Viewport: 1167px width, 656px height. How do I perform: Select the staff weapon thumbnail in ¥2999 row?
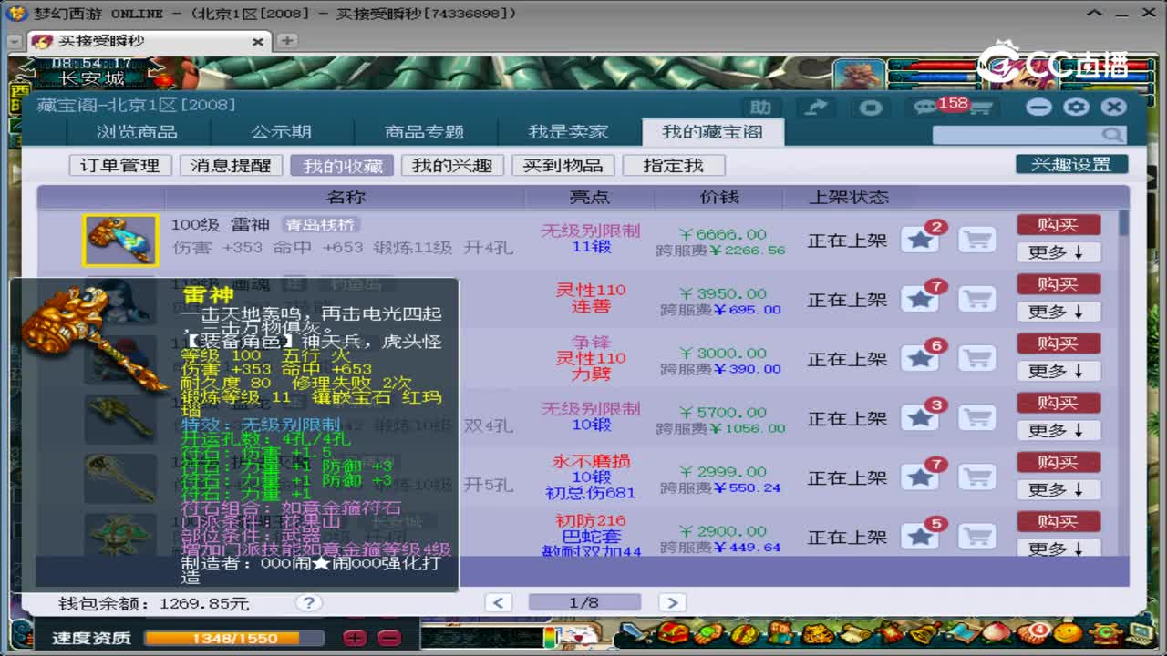(120, 477)
